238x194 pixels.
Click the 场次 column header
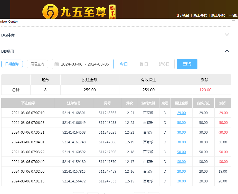click(129, 103)
